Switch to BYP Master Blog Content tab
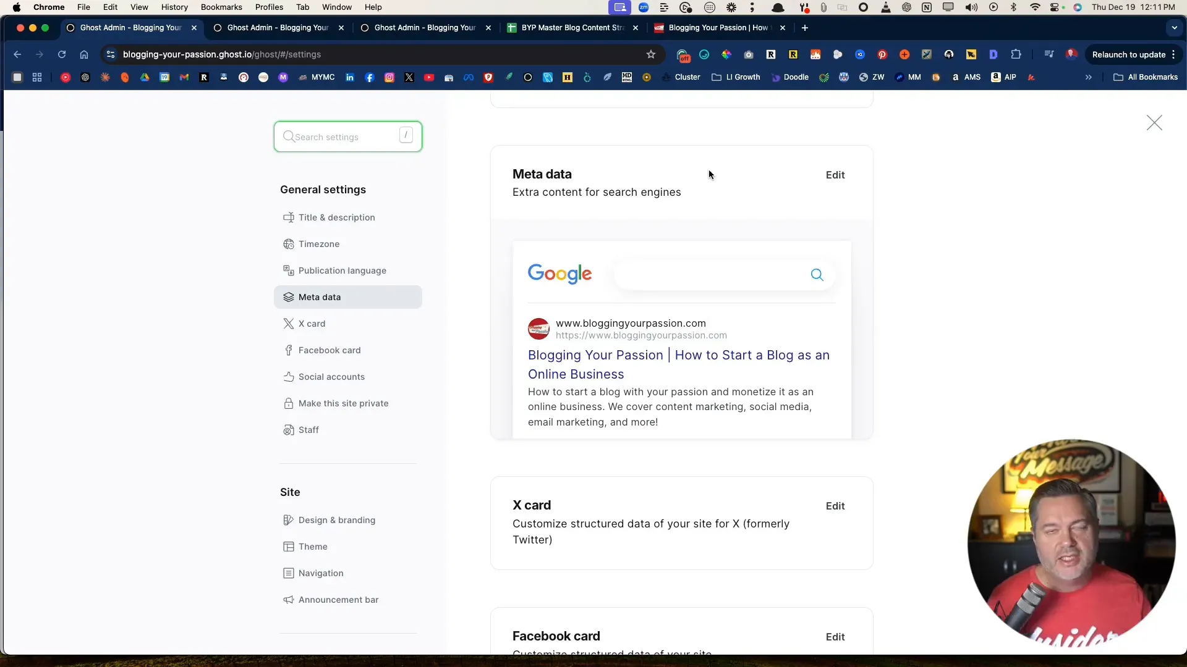This screenshot has height=667, width=1187. 572,28
